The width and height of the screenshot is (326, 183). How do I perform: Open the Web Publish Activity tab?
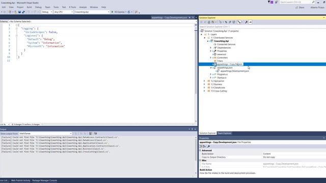pos(20,180)
